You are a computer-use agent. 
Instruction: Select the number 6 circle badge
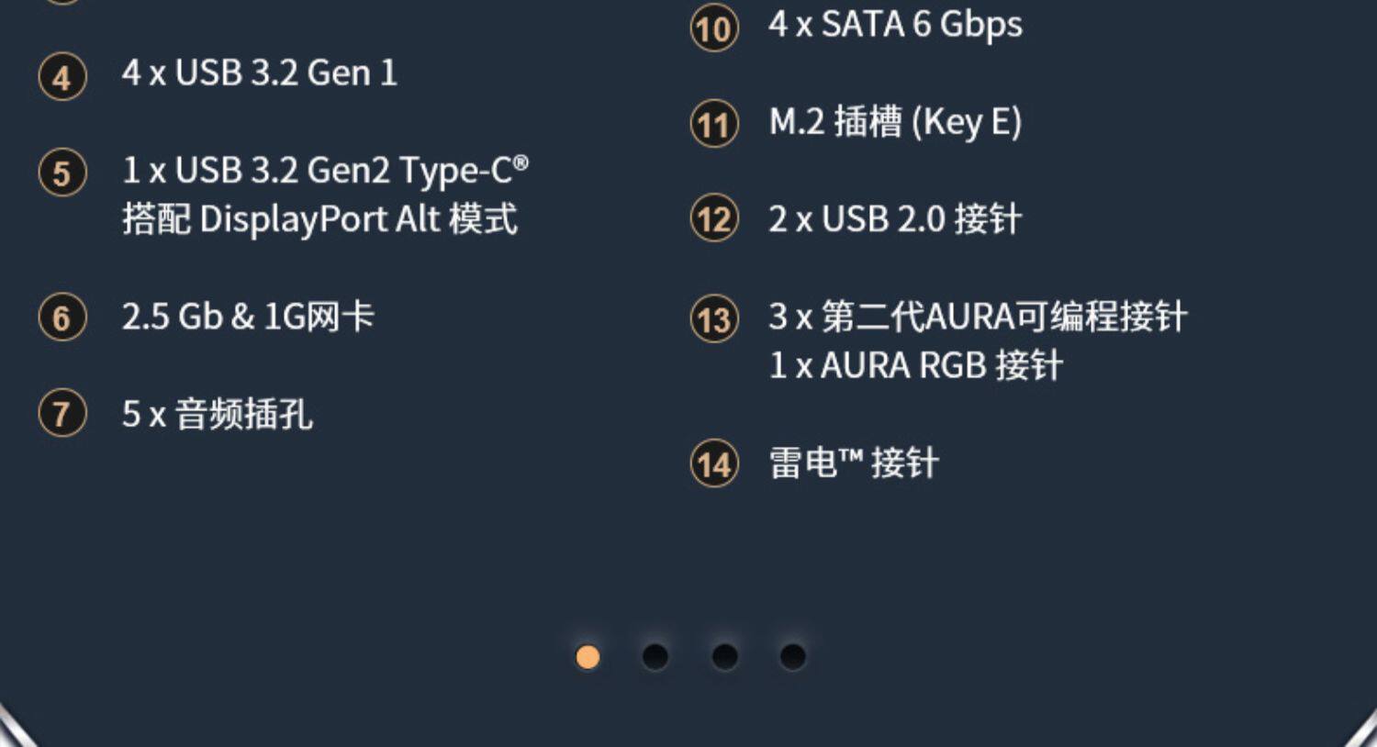pos(62,318)
